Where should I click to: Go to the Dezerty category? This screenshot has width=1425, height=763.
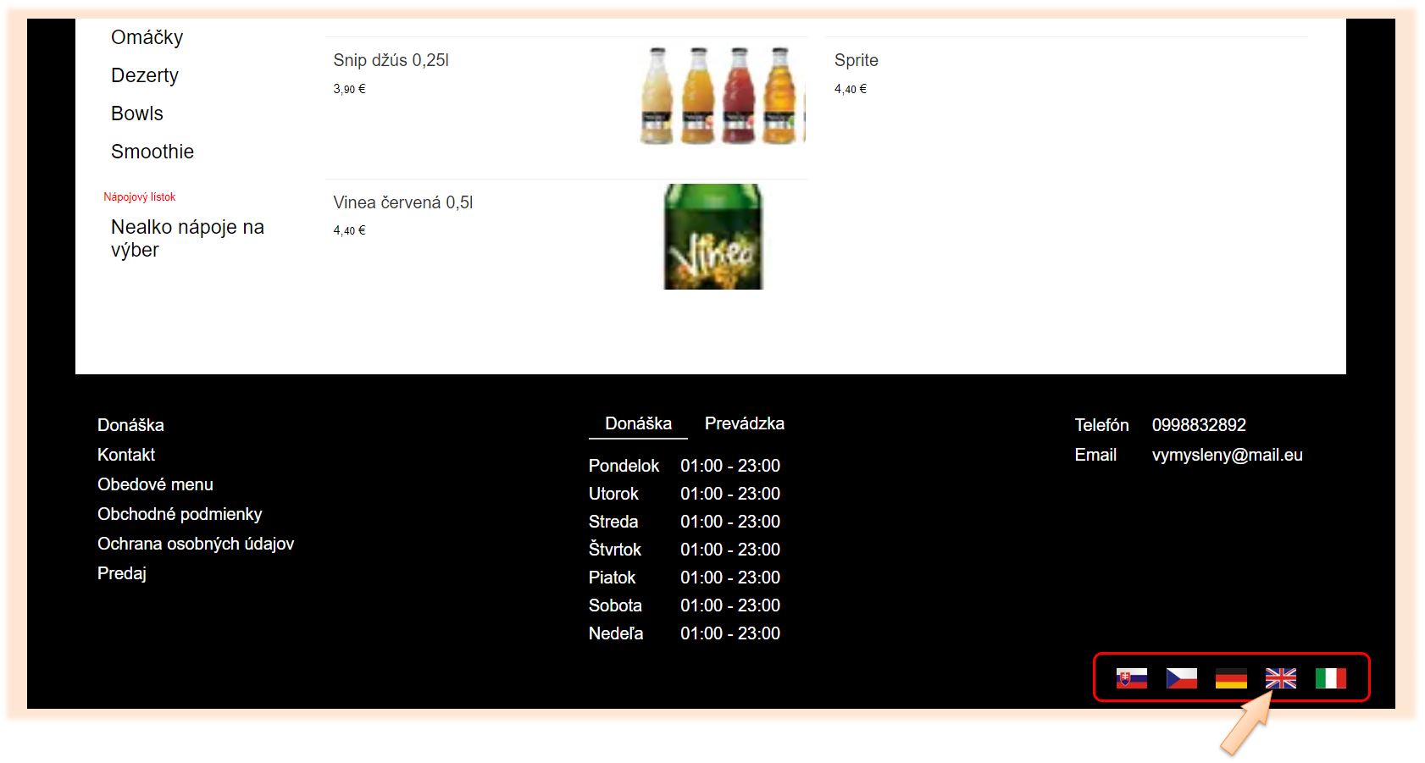pyautogui.click(x=145, y=75)
